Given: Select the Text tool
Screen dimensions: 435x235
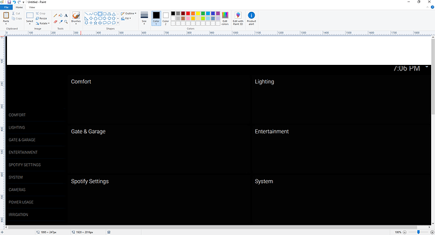Looking at the screenshot, I should click(x=66, y=16).
